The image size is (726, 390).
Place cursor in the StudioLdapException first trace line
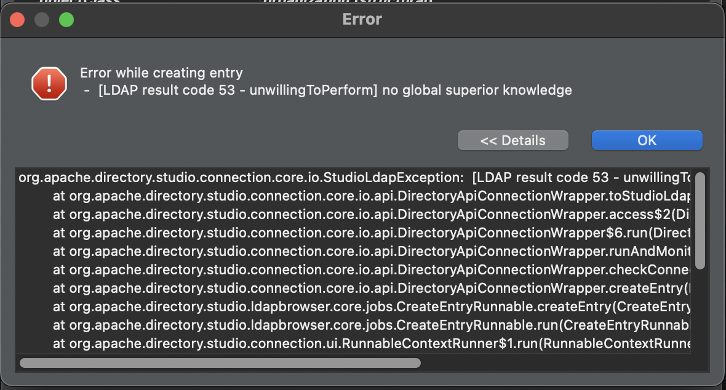(354, 177)
